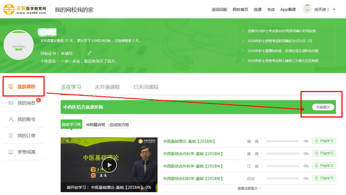Open 我的订单 document icon
The height and width of the screenshot is (195, 346).
click(11, 135)
